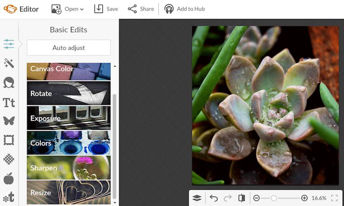Open the Themes apple tab
The image size is (344, 206).
click(9, 178)
